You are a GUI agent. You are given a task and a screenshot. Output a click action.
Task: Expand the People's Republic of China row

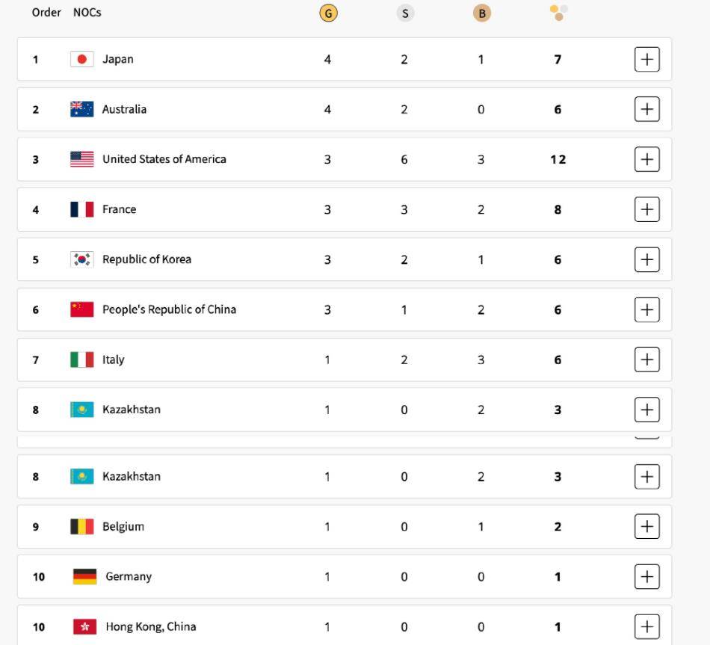tap(647, 310)
